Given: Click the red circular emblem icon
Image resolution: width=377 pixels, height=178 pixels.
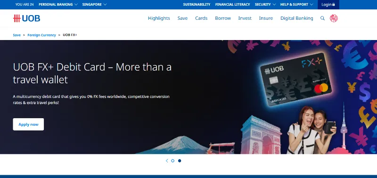Looking at the screenshot, I should click(334, 18).
